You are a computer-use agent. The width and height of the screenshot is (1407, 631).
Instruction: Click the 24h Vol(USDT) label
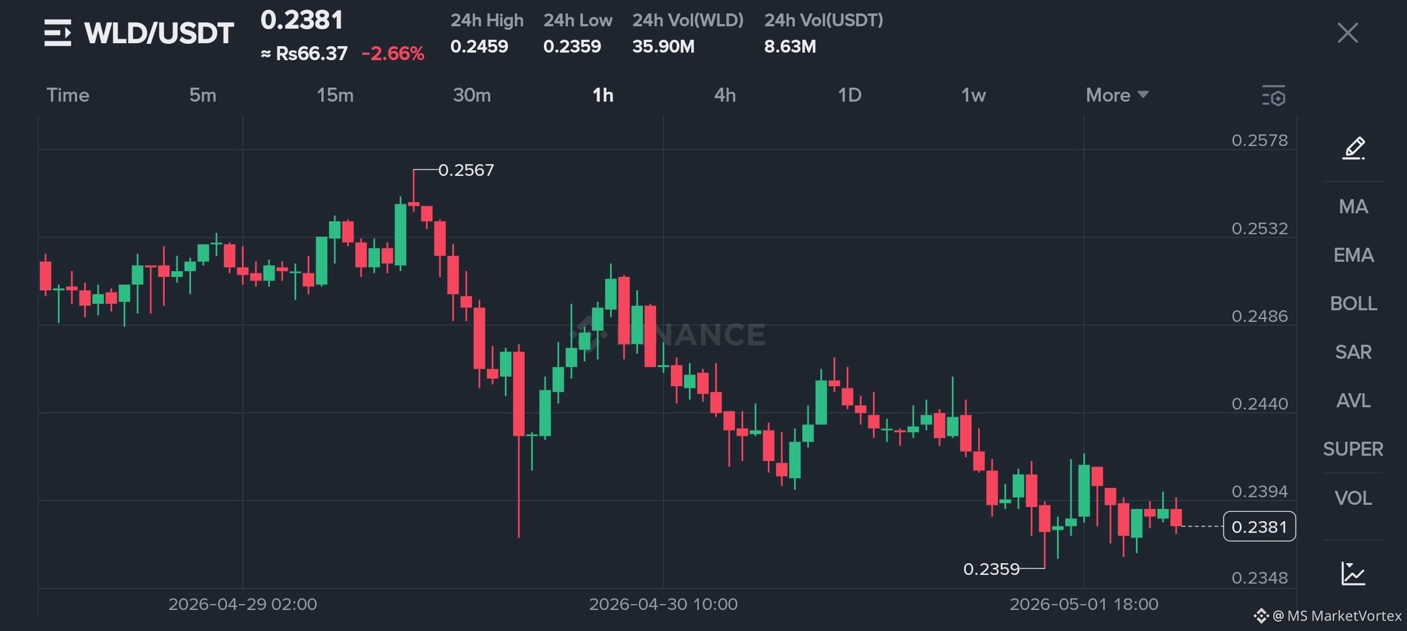point(824,20)
